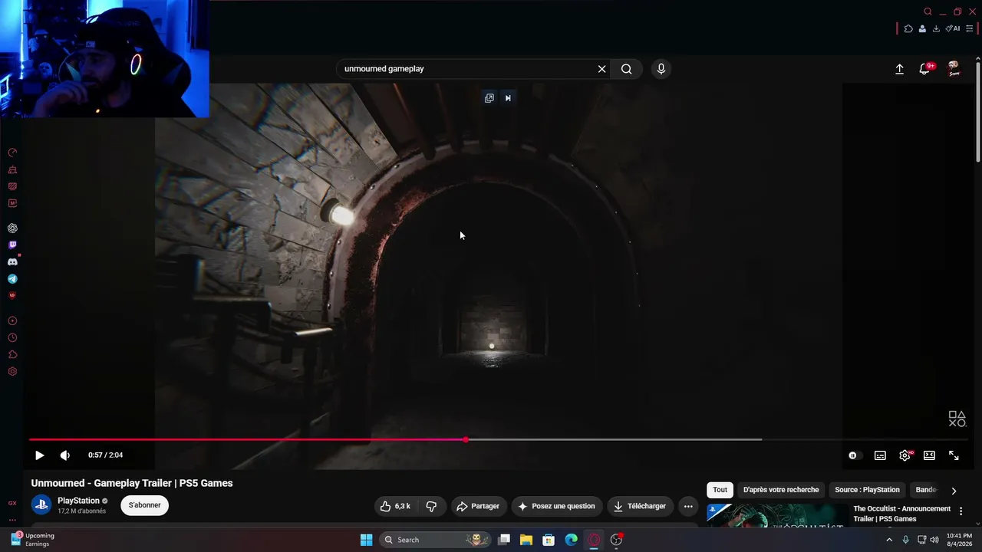Open YouTube notifications bell
Viewport: 982px width, 552px height.
926,69
